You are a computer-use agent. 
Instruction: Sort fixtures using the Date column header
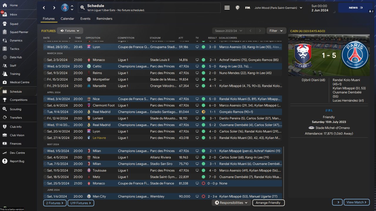(x=57, y=38)
